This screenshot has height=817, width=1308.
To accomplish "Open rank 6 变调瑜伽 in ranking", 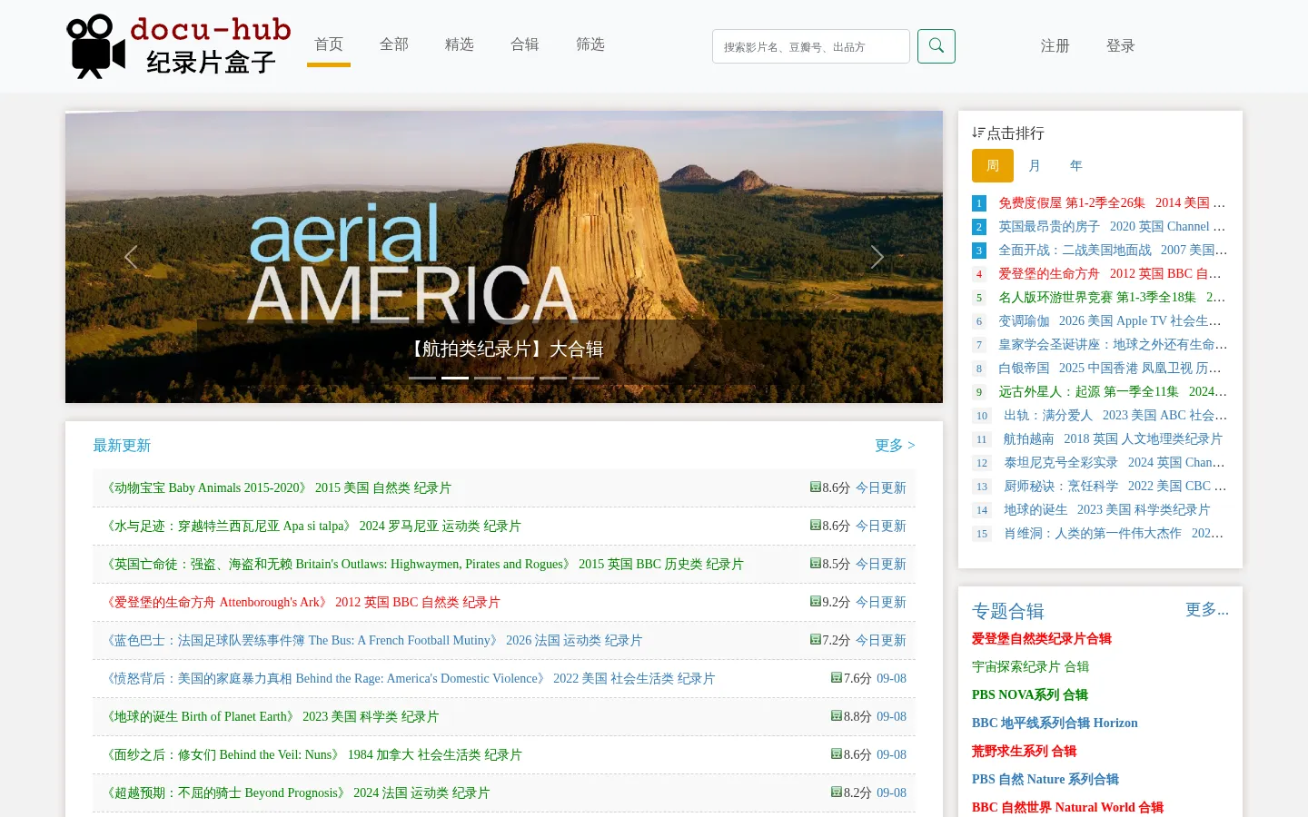I will [x=1110, y=321].
